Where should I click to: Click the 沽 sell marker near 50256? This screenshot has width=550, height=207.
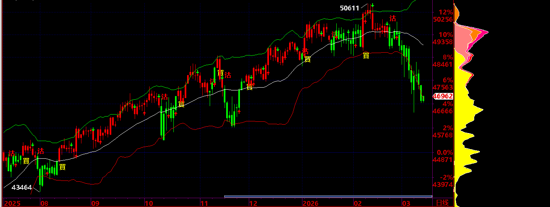point(392,18)
